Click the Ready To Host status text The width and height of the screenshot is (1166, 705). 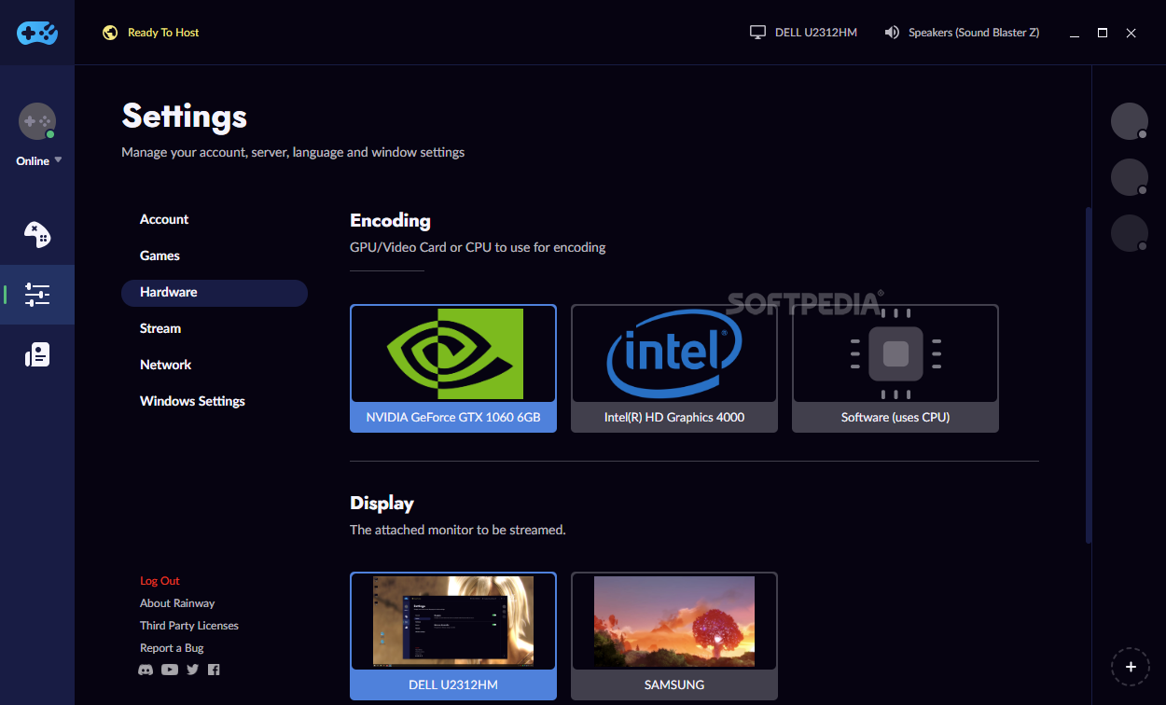(163, 33)
